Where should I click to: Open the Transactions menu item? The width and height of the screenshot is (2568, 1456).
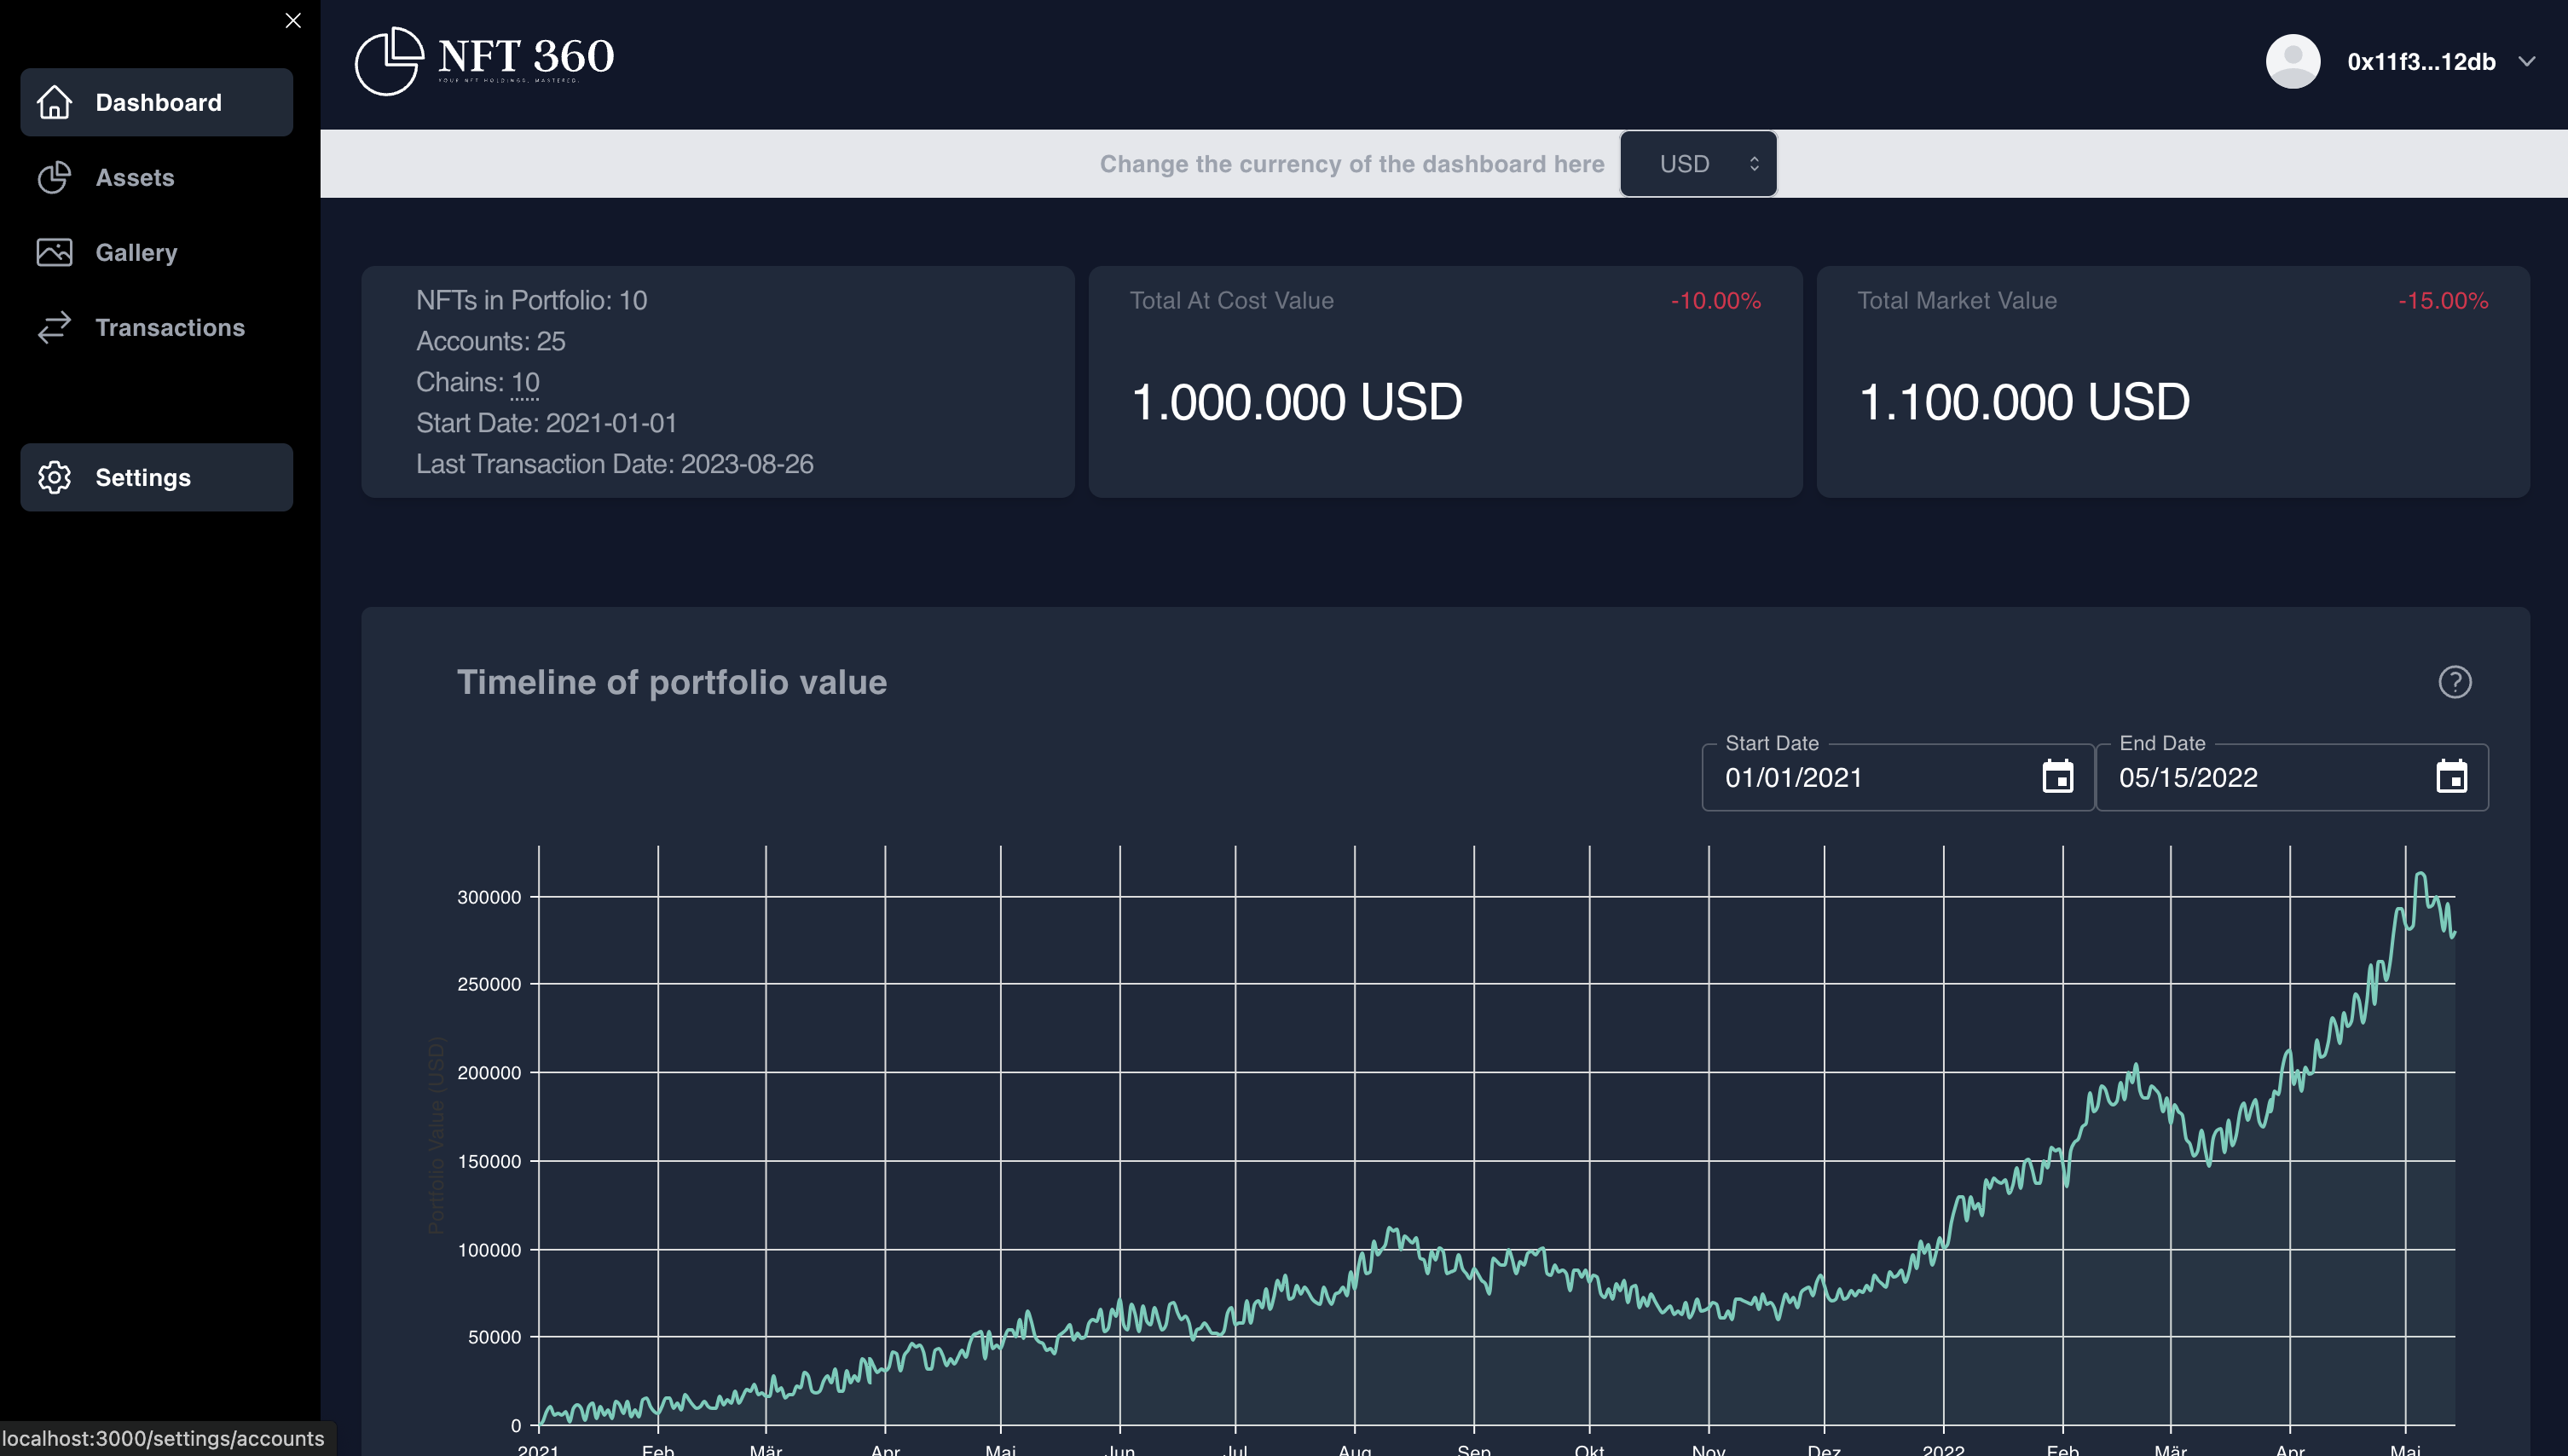tap(170, 327)
